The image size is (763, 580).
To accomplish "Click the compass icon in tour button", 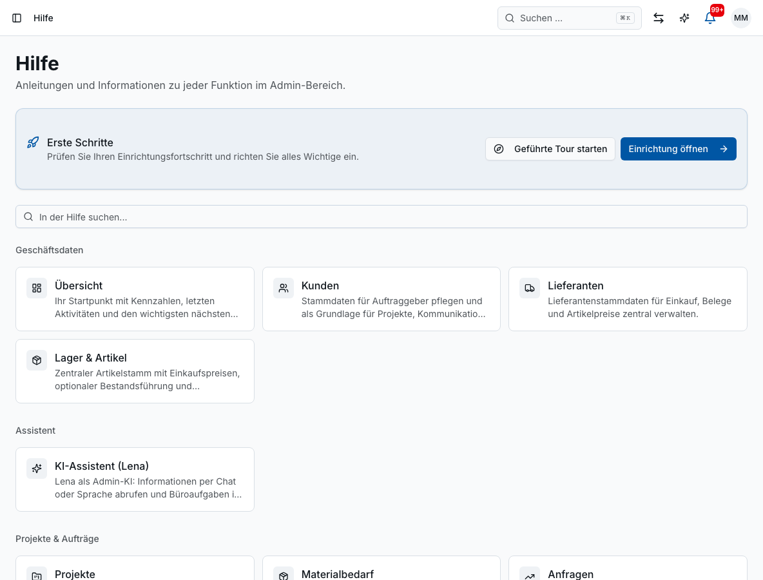I will (x=499, y=149).
